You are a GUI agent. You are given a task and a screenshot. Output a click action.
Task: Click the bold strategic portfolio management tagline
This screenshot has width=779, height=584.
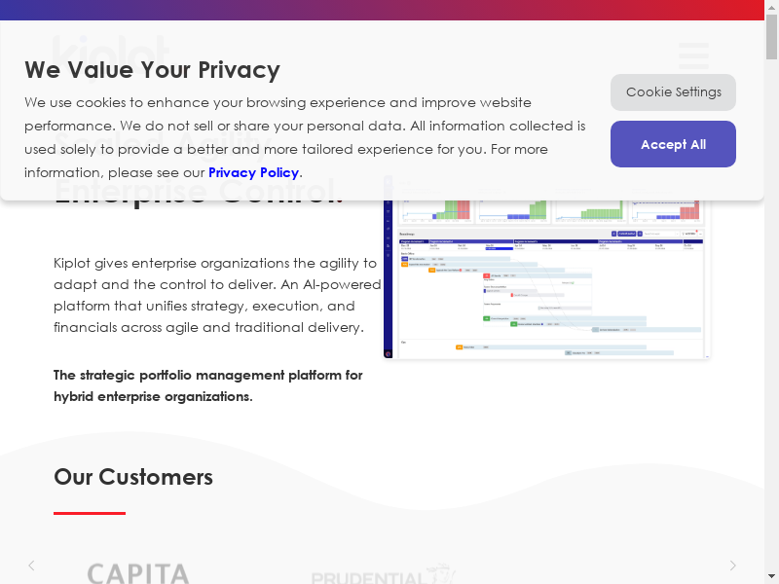coord(208,385)
